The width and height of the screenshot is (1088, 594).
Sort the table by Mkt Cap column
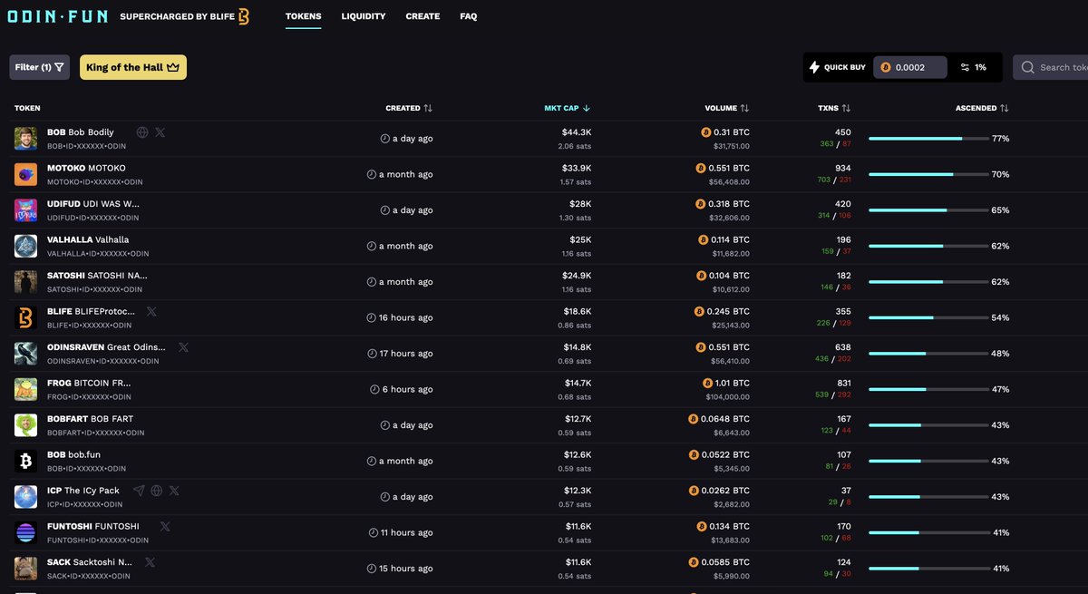pyautogui.click(x=568, y=108)
